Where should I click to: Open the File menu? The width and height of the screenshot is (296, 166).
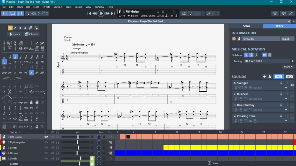[4, 7]
